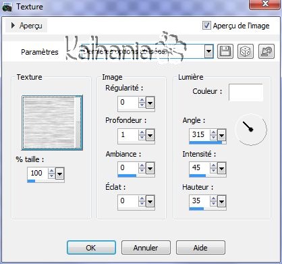Image resolution: width=282 pixels, height=264 pixels.
Task: Open the Ambiance value dropdown arrow
Action: [150, 168]
